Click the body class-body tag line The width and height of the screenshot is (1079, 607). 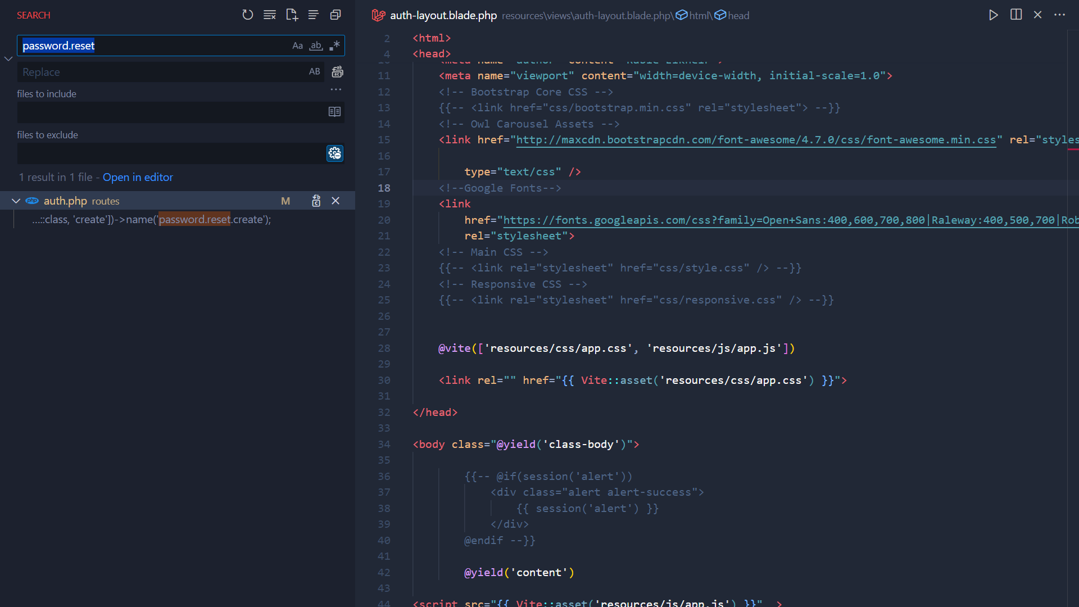[526, 445]
